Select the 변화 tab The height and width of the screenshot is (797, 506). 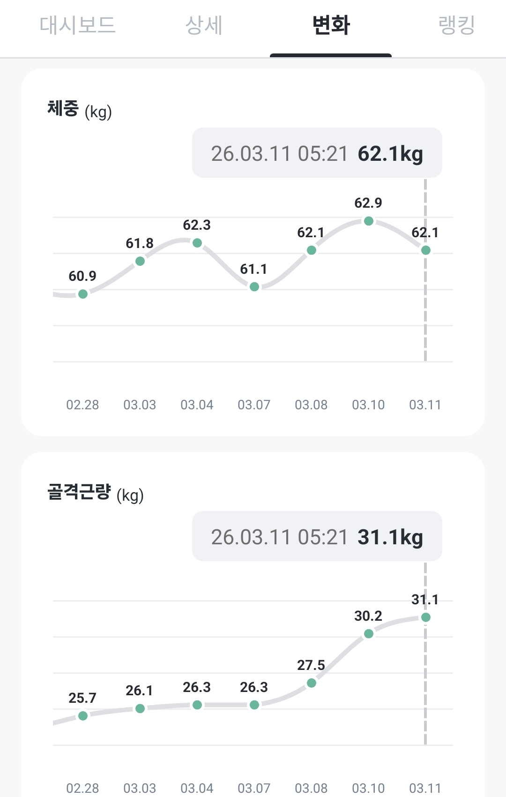coord(331,25)
